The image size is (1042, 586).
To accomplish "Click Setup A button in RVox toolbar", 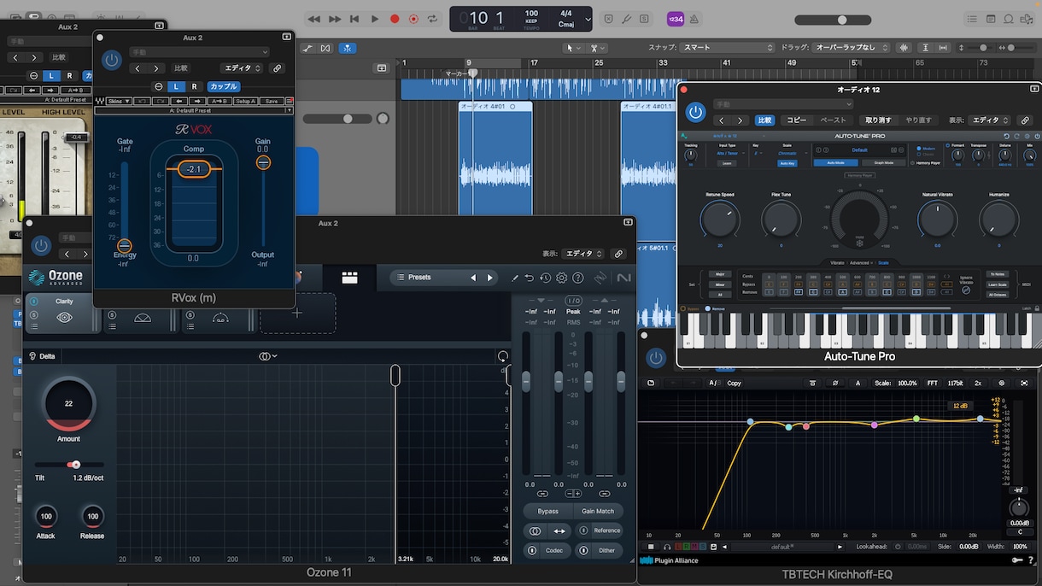I will click(245, 101).
